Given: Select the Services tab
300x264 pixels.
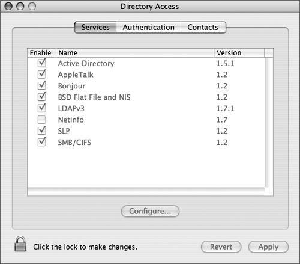Looking at the screenshot, I should [95, 27].
